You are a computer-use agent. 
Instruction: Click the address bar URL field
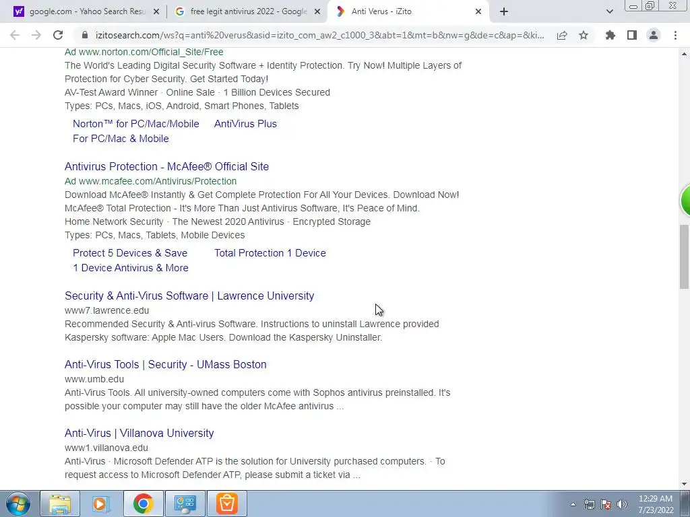click(319, 35)
